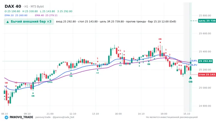Click the 24 800.00 price axis label
Viewport: 216px width, 121px height.
(x=205, y=106)
